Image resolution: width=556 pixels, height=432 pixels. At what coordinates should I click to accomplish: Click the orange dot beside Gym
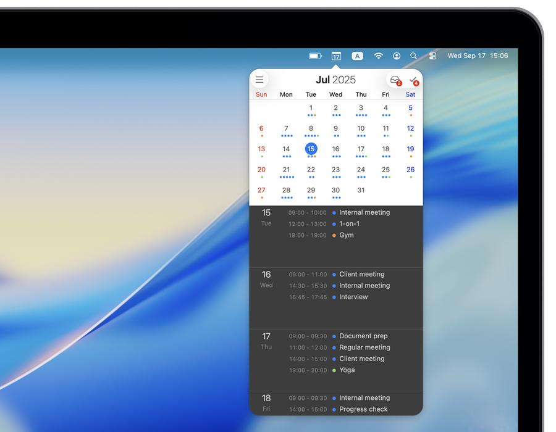click(x=334, y=236)
